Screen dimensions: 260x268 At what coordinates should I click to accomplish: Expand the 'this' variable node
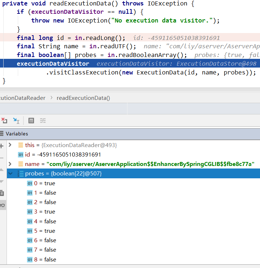pyautogui.click(x=10, y=145)
